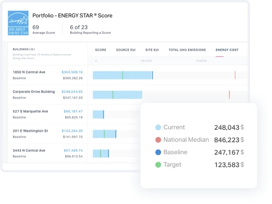Click the 527 S Marquette Ave cost bar

(x=98, y=114)
